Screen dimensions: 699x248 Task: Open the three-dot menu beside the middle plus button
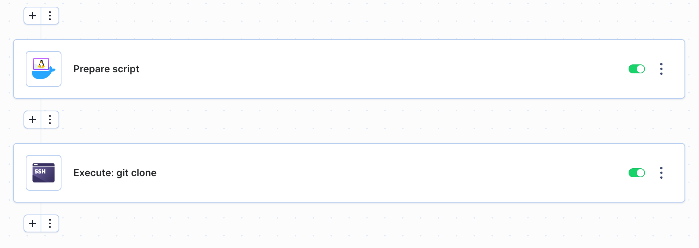coord(50,120)
